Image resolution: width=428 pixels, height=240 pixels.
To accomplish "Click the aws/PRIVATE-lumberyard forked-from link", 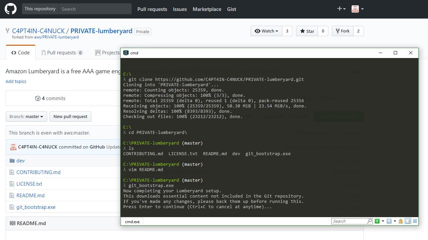I will click(x=56, y=37).
